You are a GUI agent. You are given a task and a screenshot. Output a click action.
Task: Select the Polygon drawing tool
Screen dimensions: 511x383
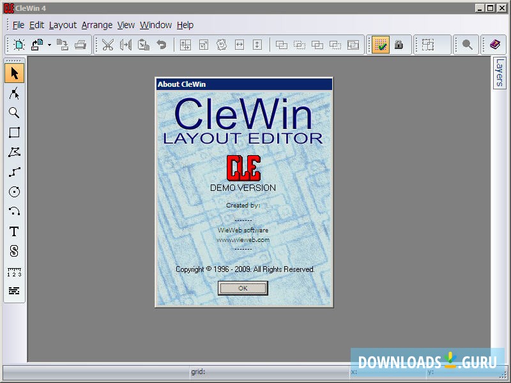click(13, 152)
